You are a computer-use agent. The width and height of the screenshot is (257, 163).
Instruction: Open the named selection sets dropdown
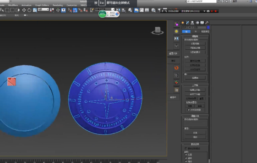coord(104,10)
